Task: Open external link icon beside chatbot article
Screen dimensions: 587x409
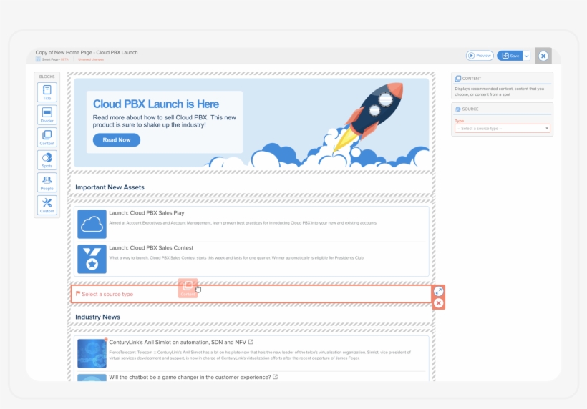Action: (x=275, y=377)
